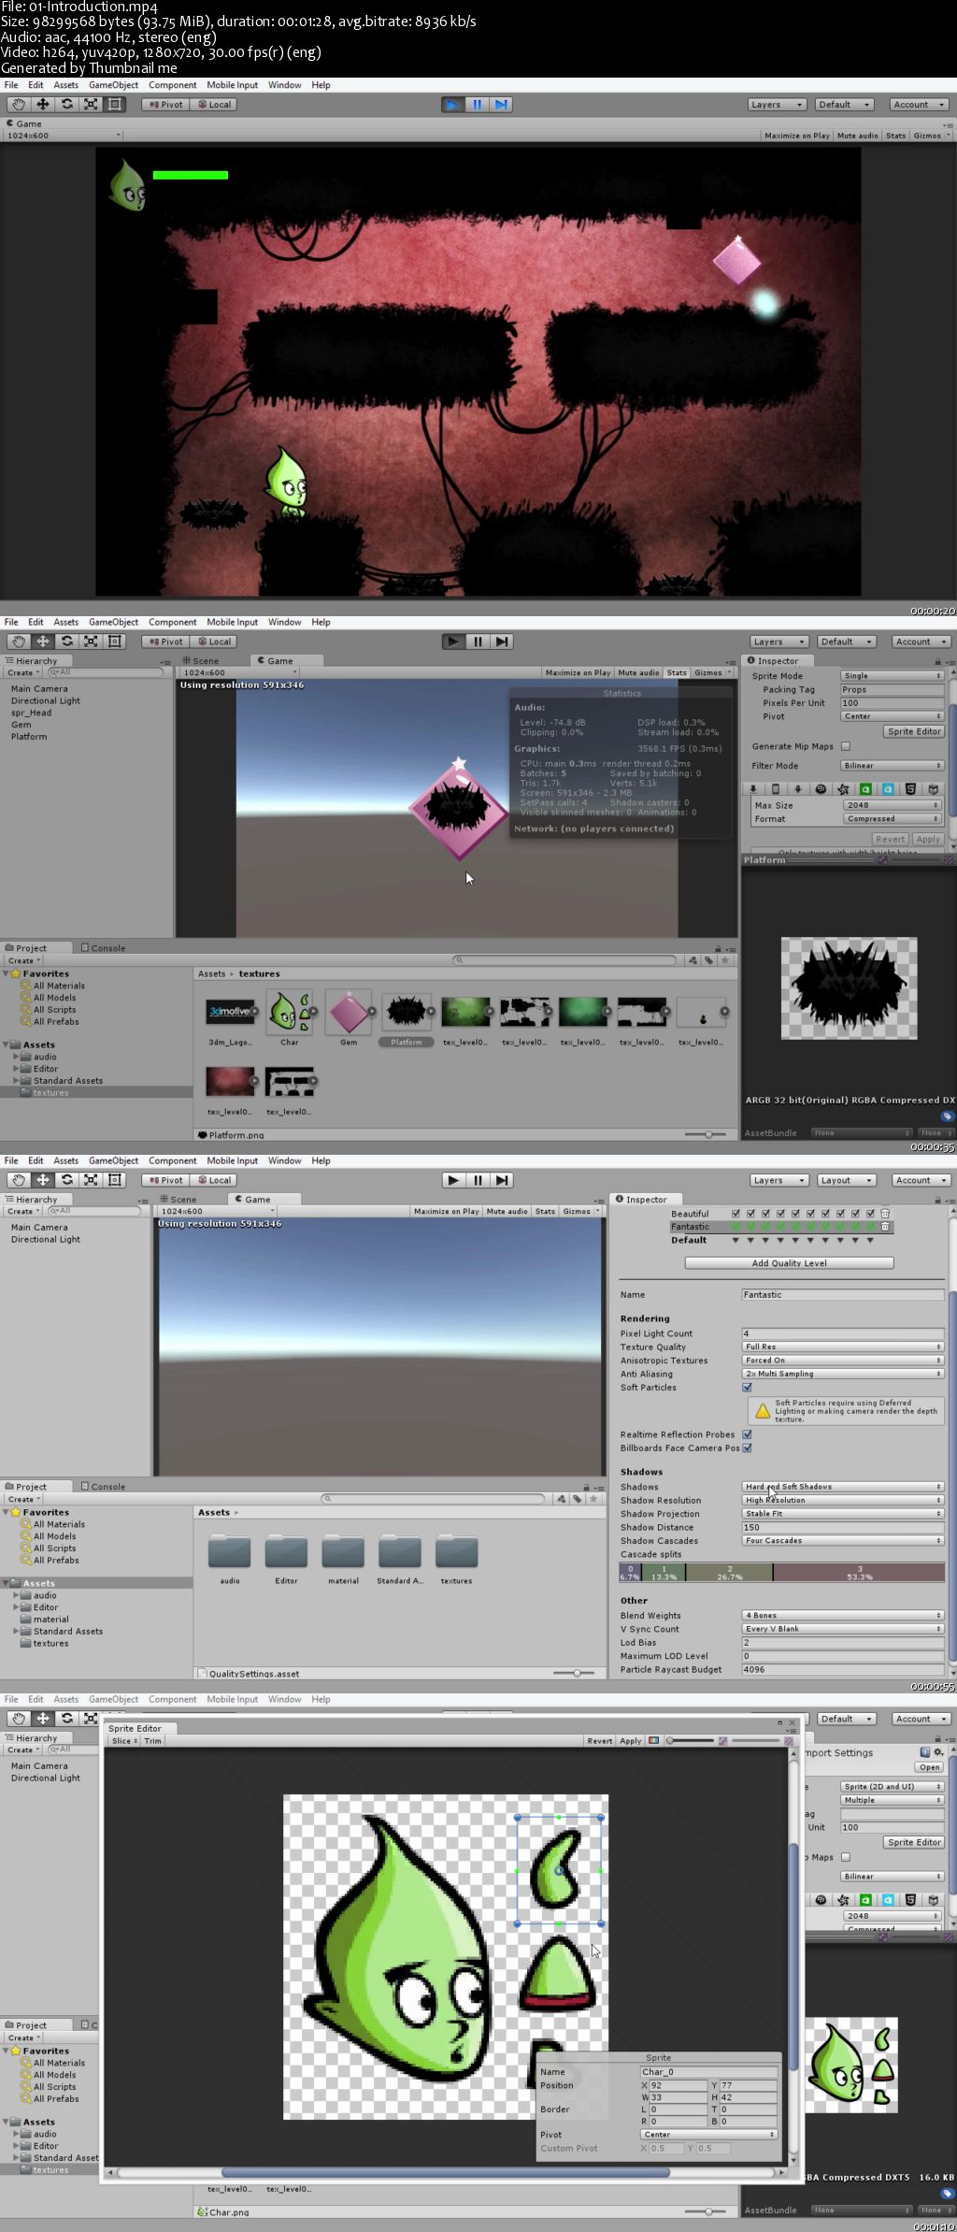
Task: Open the textures folder icon in Assets grid
Action: [x=456, y=1552]
